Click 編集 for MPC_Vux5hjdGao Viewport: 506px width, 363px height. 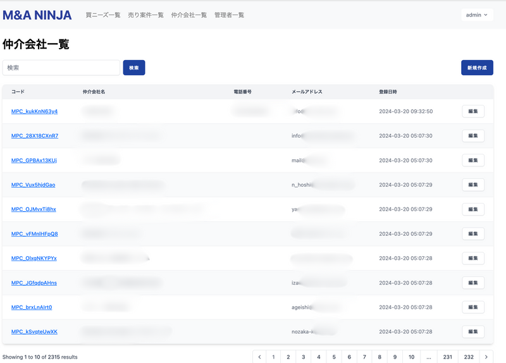point(473,185)
